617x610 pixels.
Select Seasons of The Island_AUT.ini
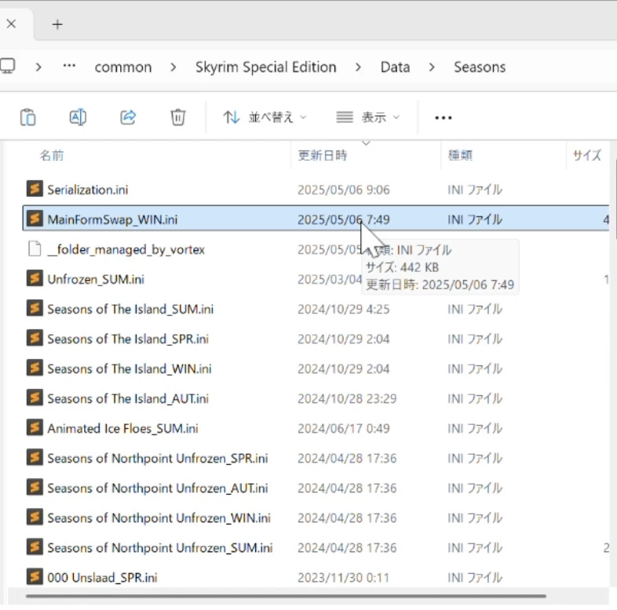point(316,398)
